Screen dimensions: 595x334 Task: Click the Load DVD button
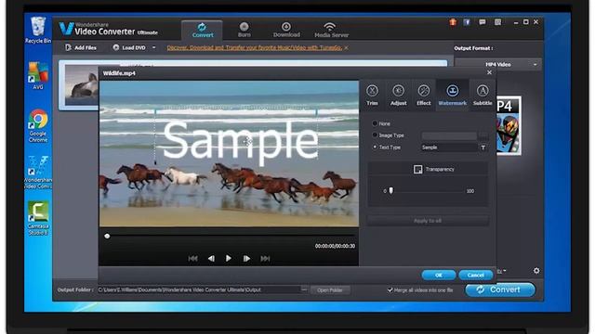(129, 47)
